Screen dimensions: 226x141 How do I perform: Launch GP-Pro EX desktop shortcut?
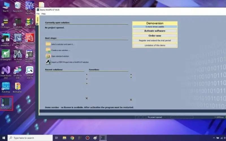click(x=18, y=72)
